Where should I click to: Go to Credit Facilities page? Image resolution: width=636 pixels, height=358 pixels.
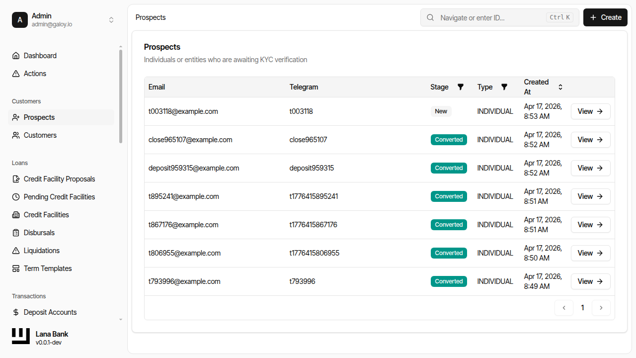coord(46,215)
